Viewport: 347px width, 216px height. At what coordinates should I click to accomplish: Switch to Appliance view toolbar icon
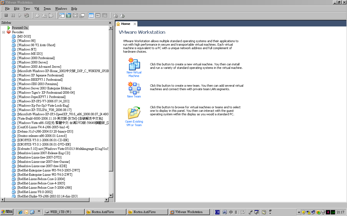tap(98, 16)
